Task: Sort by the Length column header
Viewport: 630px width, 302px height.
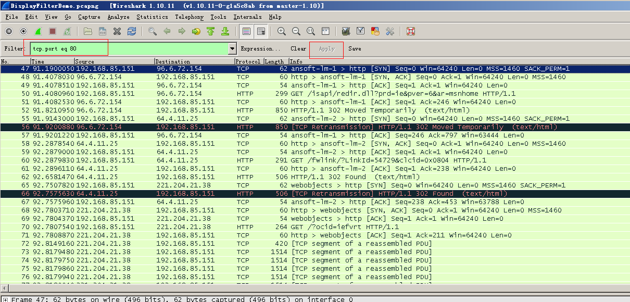Action: pyautogui.click(x=276, y=61)
